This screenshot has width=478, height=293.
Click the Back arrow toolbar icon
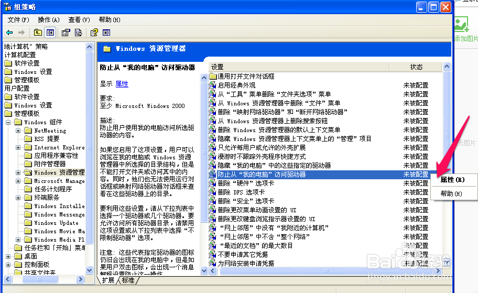pyautogui.click(x=9, y=32)
